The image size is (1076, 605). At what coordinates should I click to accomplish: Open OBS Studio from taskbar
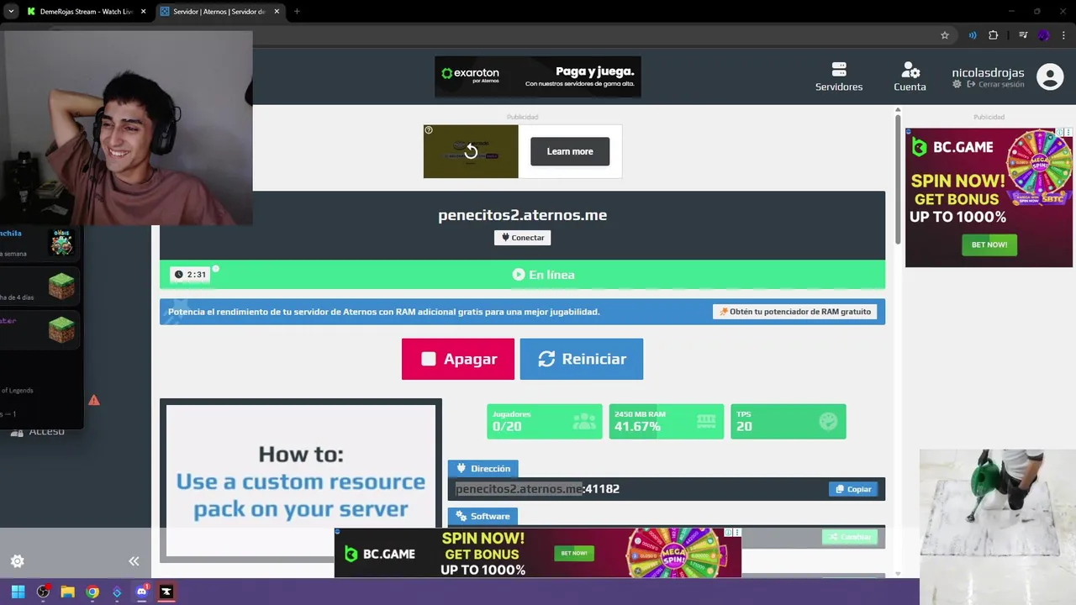[x=43, y=592]
